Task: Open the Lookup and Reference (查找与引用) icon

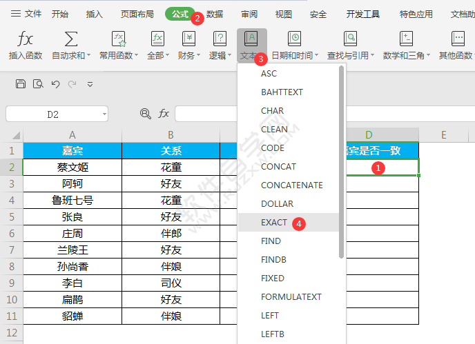Action: tap(350, 39)
